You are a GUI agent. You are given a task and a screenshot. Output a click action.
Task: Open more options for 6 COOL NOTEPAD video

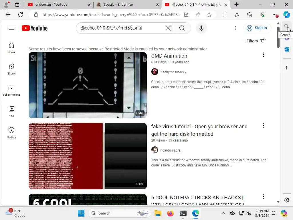point(264,197)
